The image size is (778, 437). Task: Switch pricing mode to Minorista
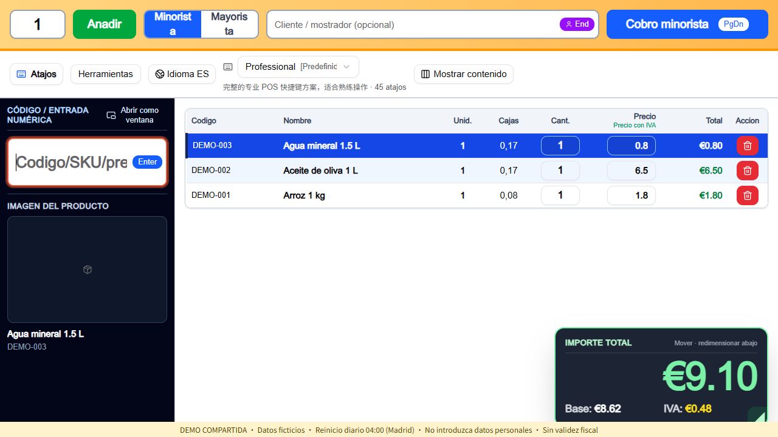click(x=173, y=24)
